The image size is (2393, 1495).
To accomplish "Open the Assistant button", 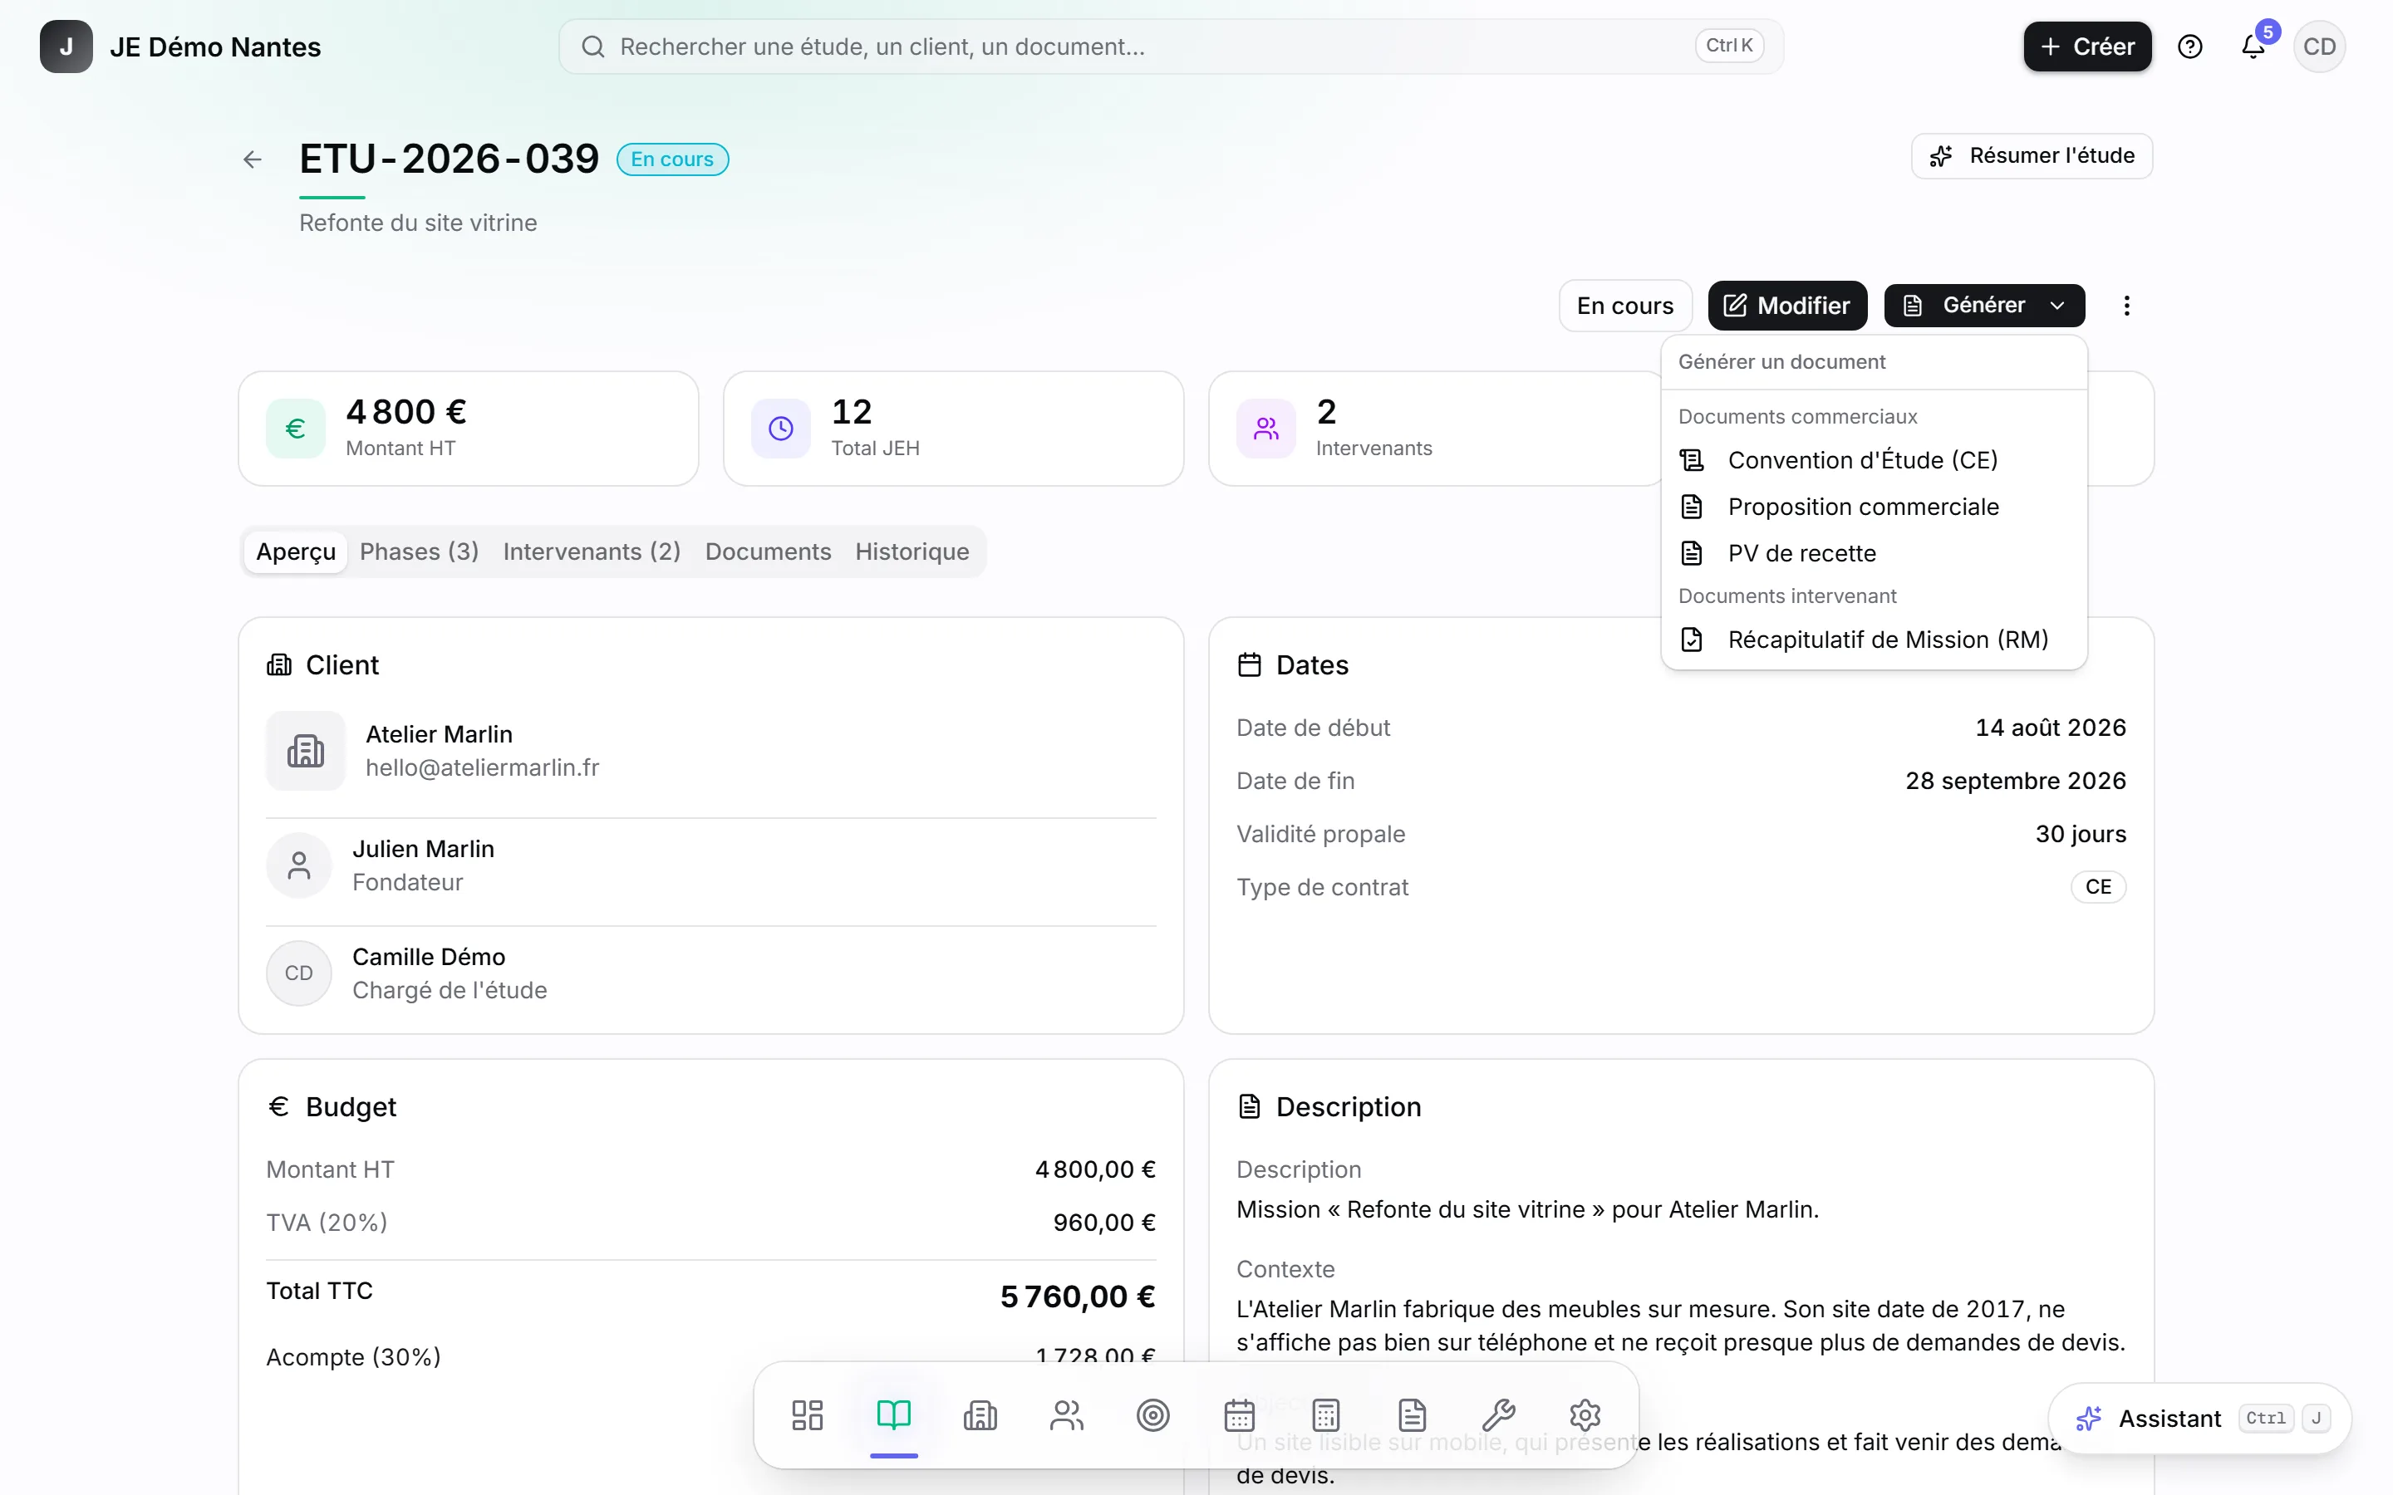I will click(2200, 1419).
